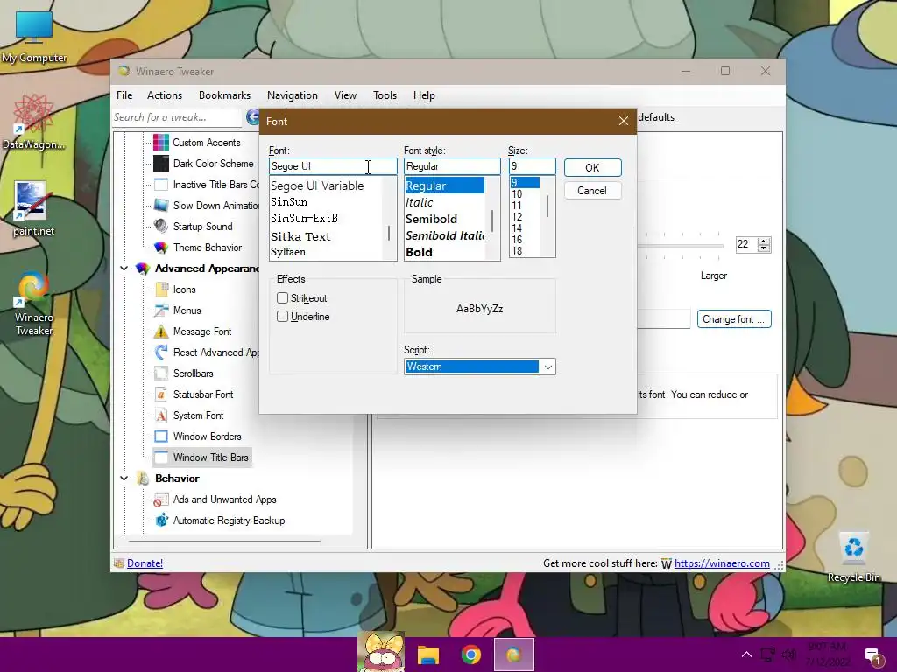Click the Custom Accents icon in tree

161,143
